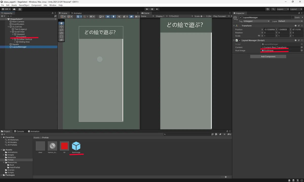
Task: Open Content field object picker circle
Action: point(301,47)
